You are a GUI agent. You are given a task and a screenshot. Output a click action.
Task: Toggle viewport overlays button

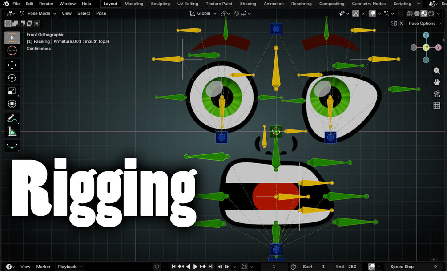tap(372, 13)
